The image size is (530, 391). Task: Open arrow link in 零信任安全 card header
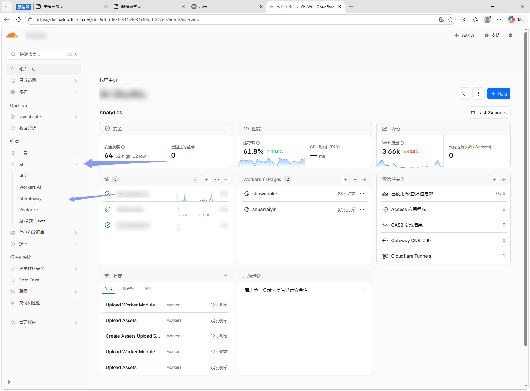pyautogui.click(x=503, y=179)
